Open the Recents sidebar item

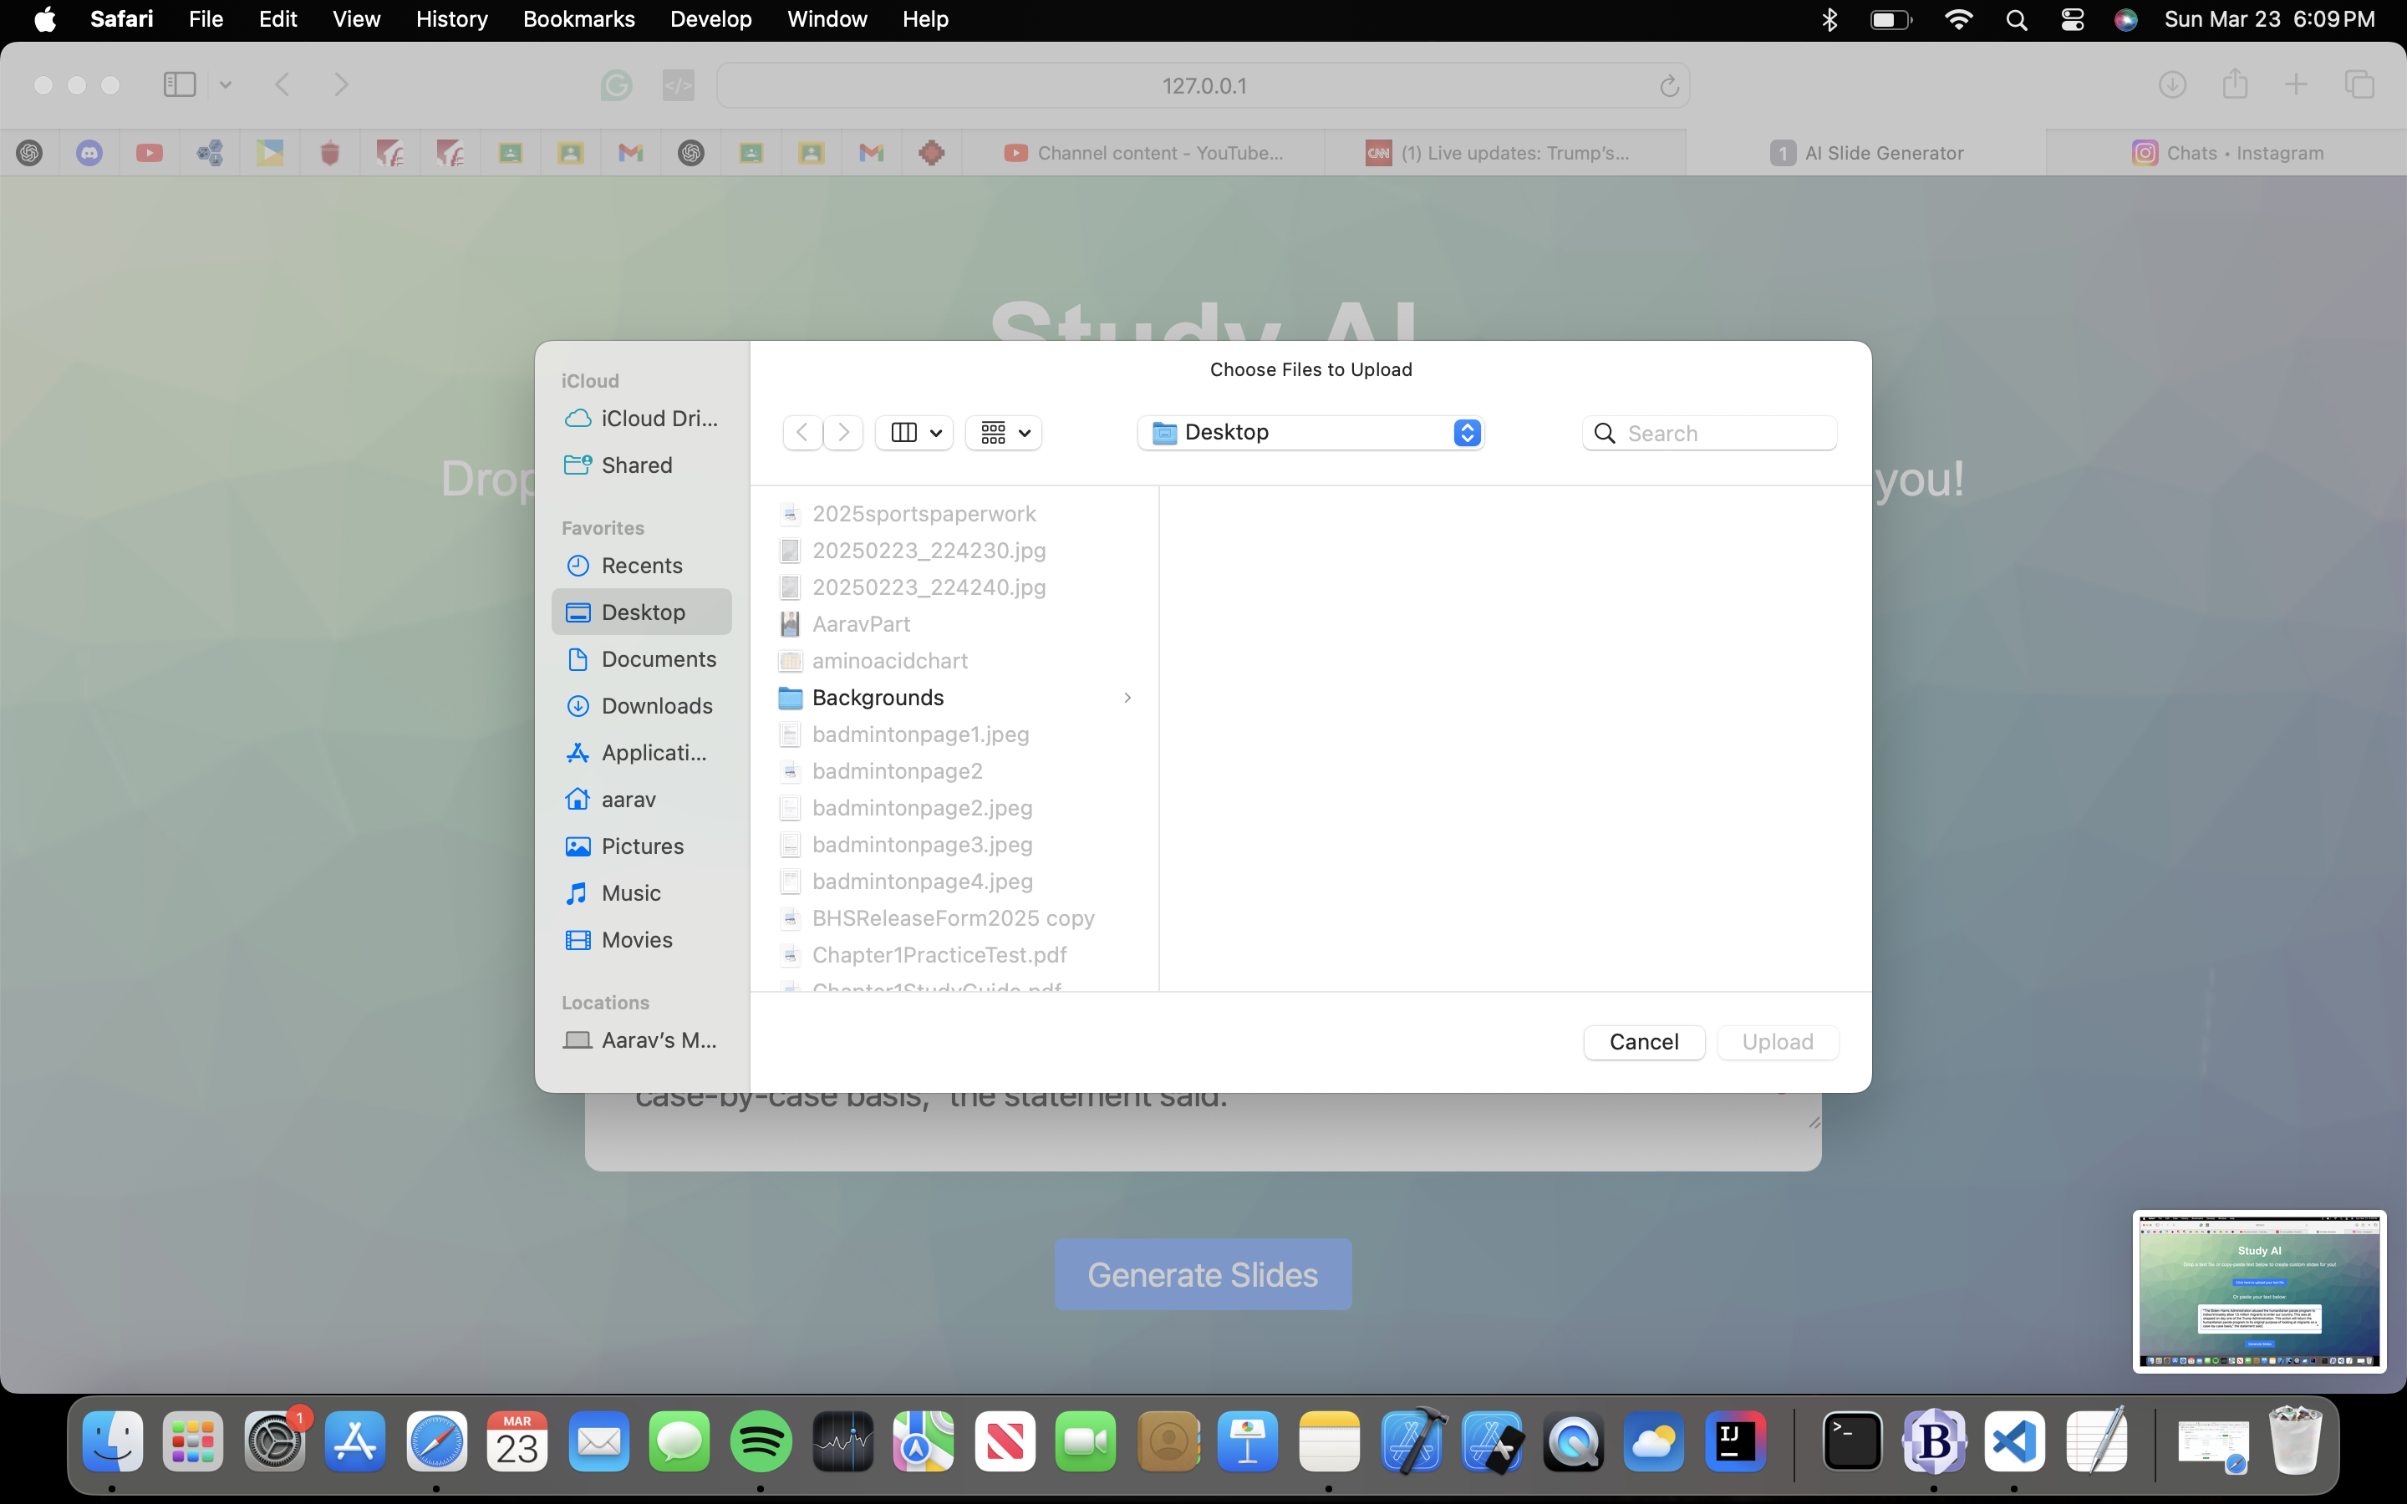640,565
